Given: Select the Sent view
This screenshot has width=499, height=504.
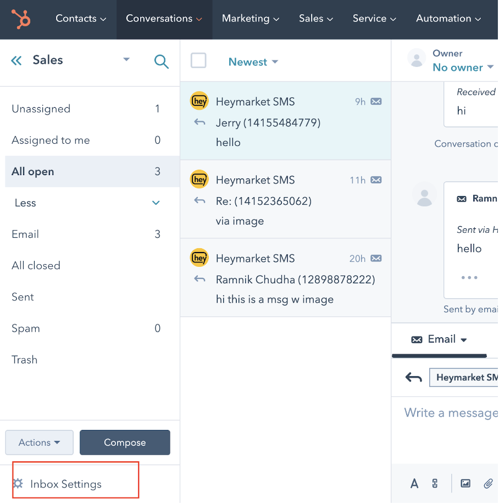Looking at the screenshot, I should click(x=87, y=296).
